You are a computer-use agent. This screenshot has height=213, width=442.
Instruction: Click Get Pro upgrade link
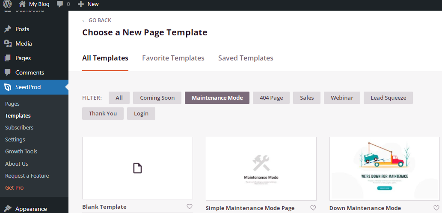coord(14,187)
